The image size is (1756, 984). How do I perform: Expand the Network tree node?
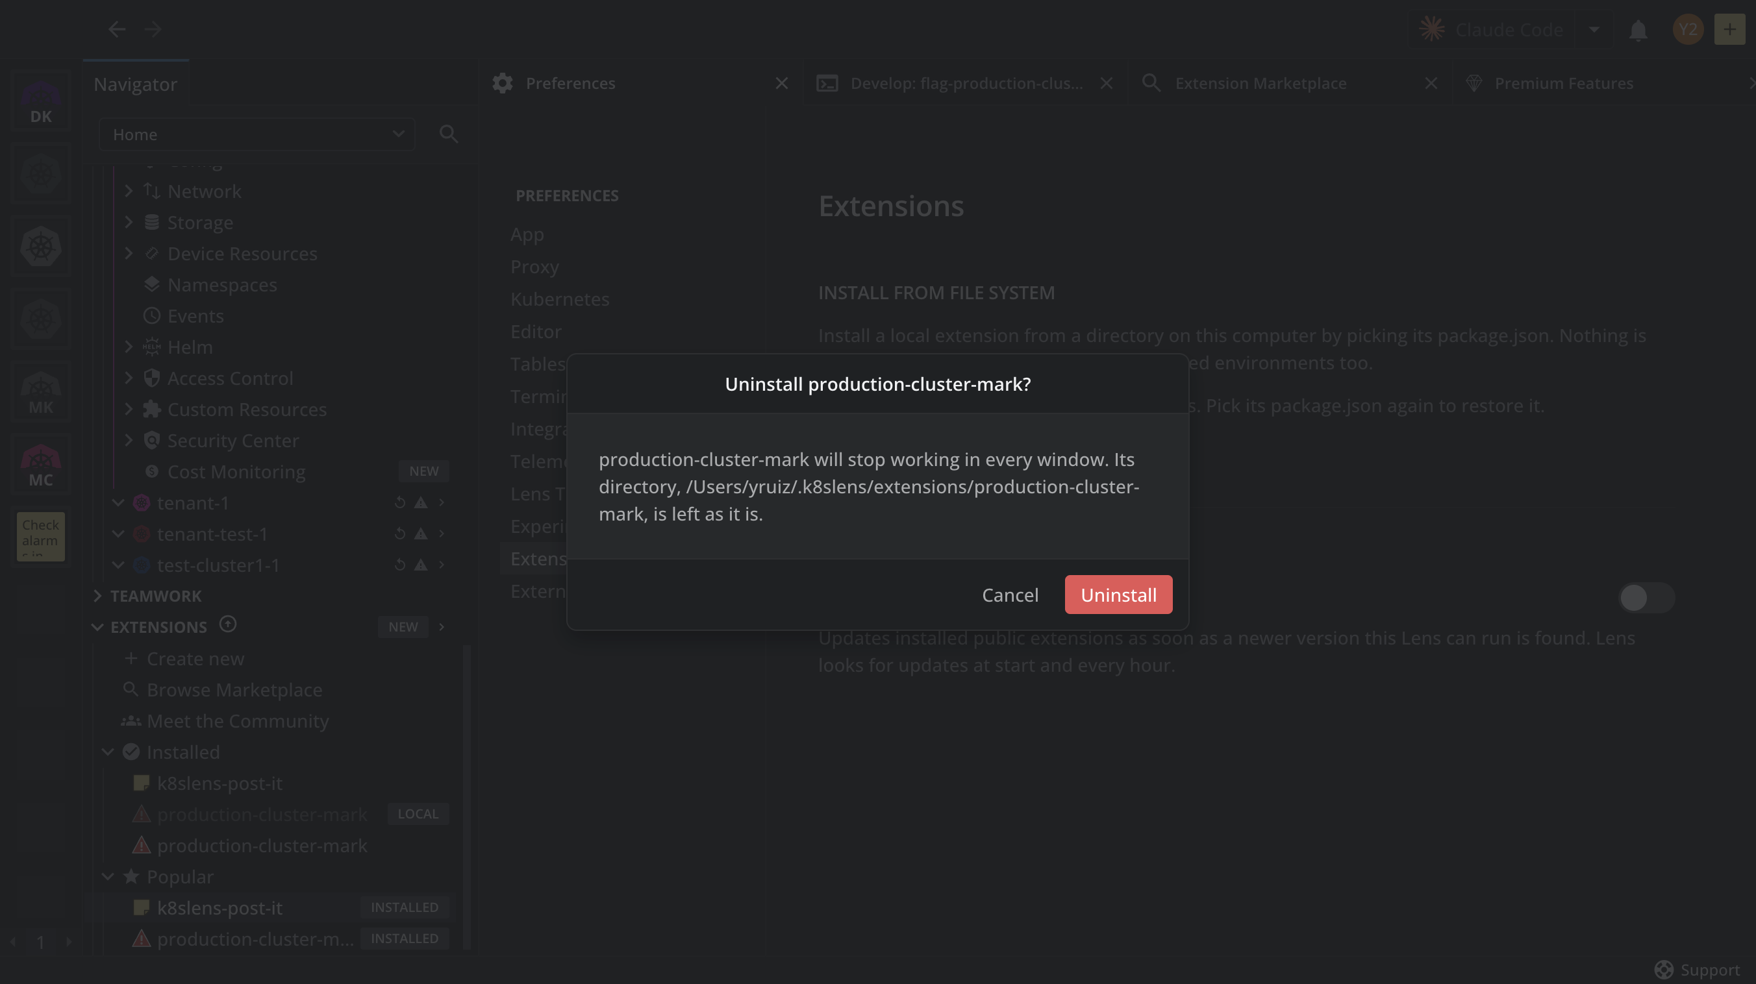[x=128, y=191]
